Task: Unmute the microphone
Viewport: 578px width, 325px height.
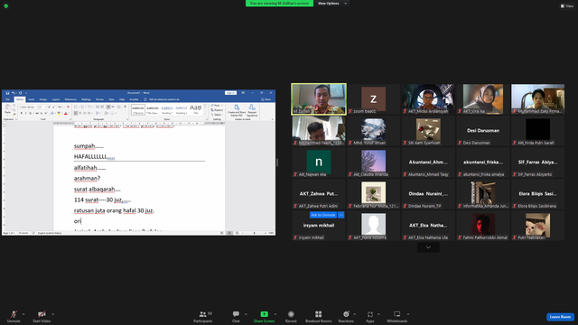Action: coord(14,316)
